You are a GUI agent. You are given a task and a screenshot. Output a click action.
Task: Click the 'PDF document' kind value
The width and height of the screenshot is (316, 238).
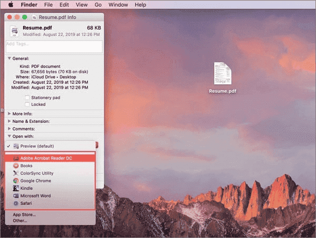click(46, 66)
